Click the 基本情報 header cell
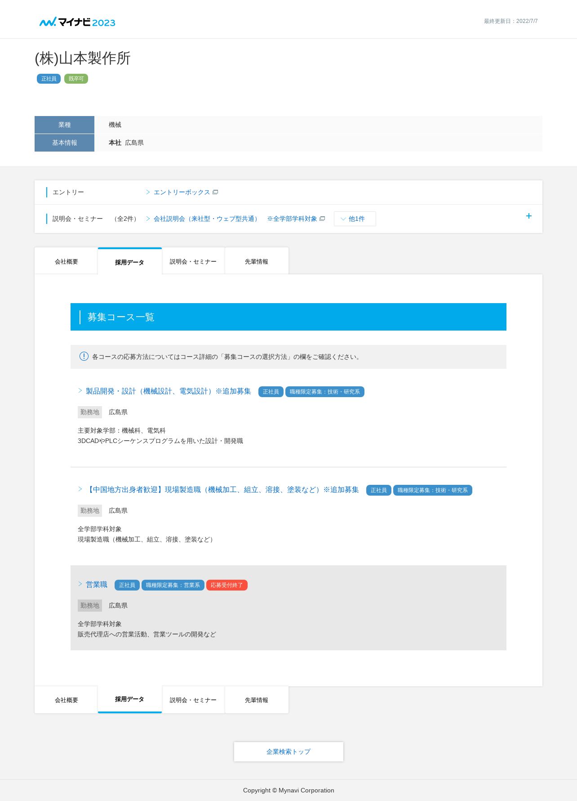577x801 pixels. (64, 143)
